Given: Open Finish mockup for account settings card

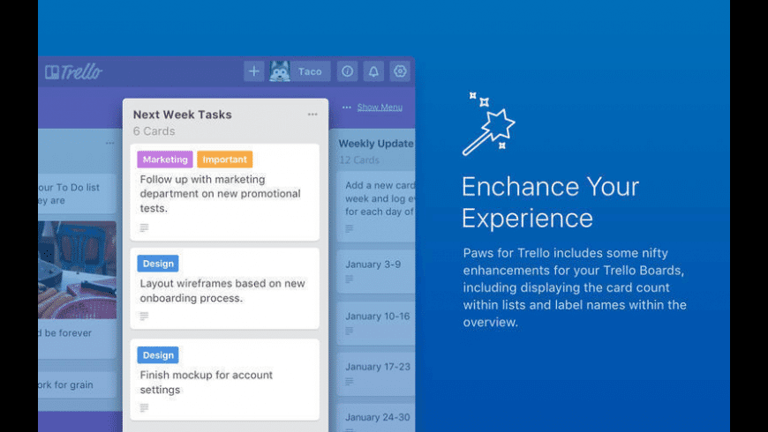Looking at the screenshot, I should pos(225,380).
